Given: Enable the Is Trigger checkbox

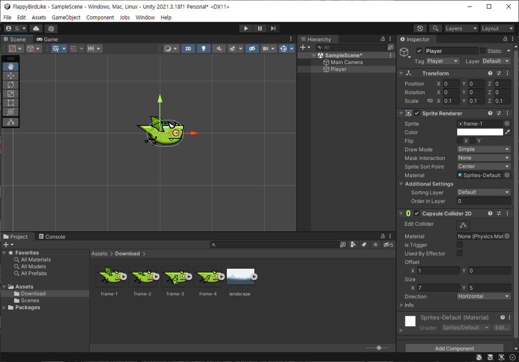Looking at the screenshot, I should pos(460,245).
